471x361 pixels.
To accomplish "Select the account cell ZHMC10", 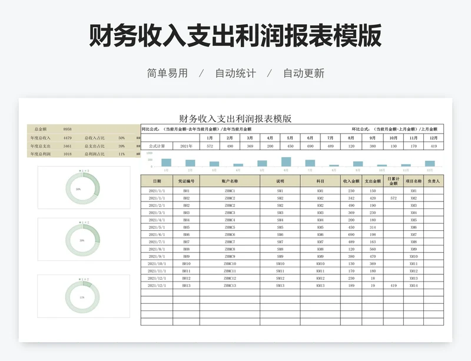I will coord(230,264).
